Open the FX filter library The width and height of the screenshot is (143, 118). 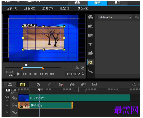[x=90, y=62]
